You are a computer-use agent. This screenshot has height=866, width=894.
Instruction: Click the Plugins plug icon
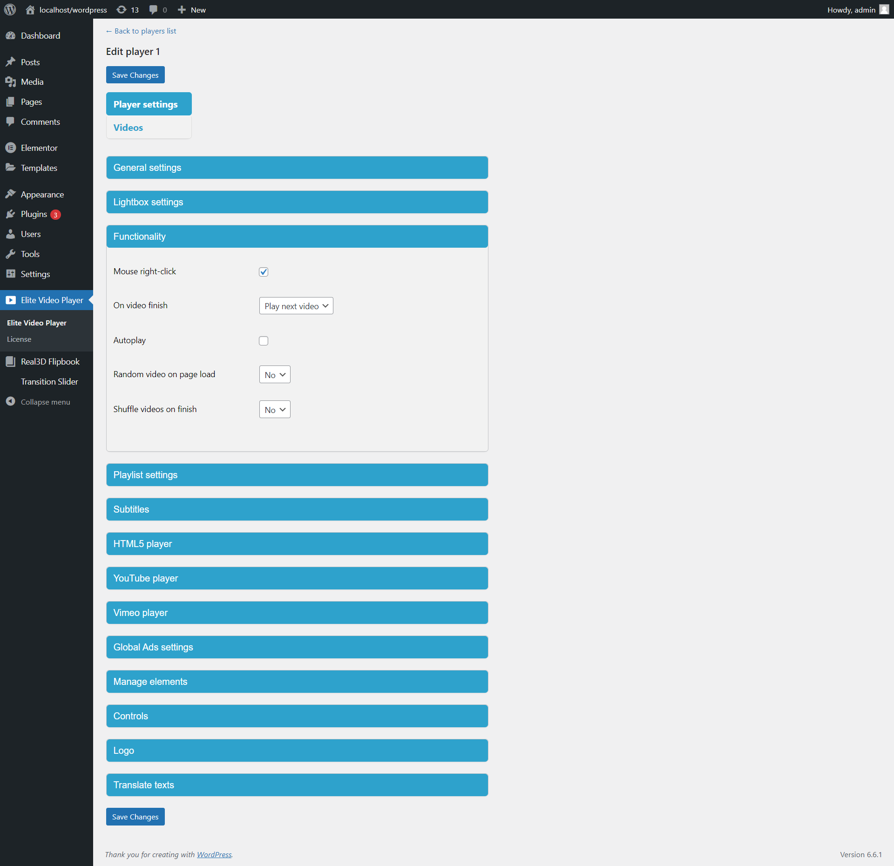pos(11,214)
